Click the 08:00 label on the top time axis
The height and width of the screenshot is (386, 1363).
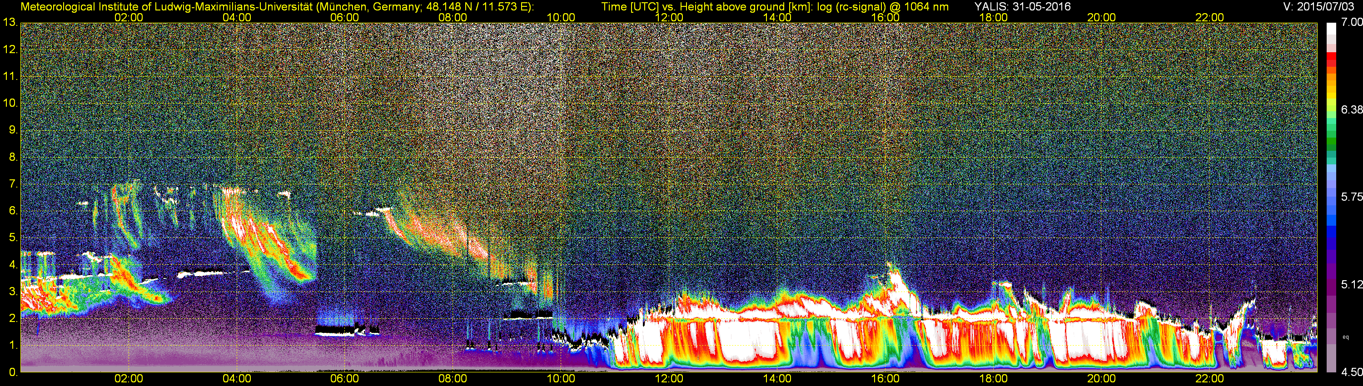[453, 17]
